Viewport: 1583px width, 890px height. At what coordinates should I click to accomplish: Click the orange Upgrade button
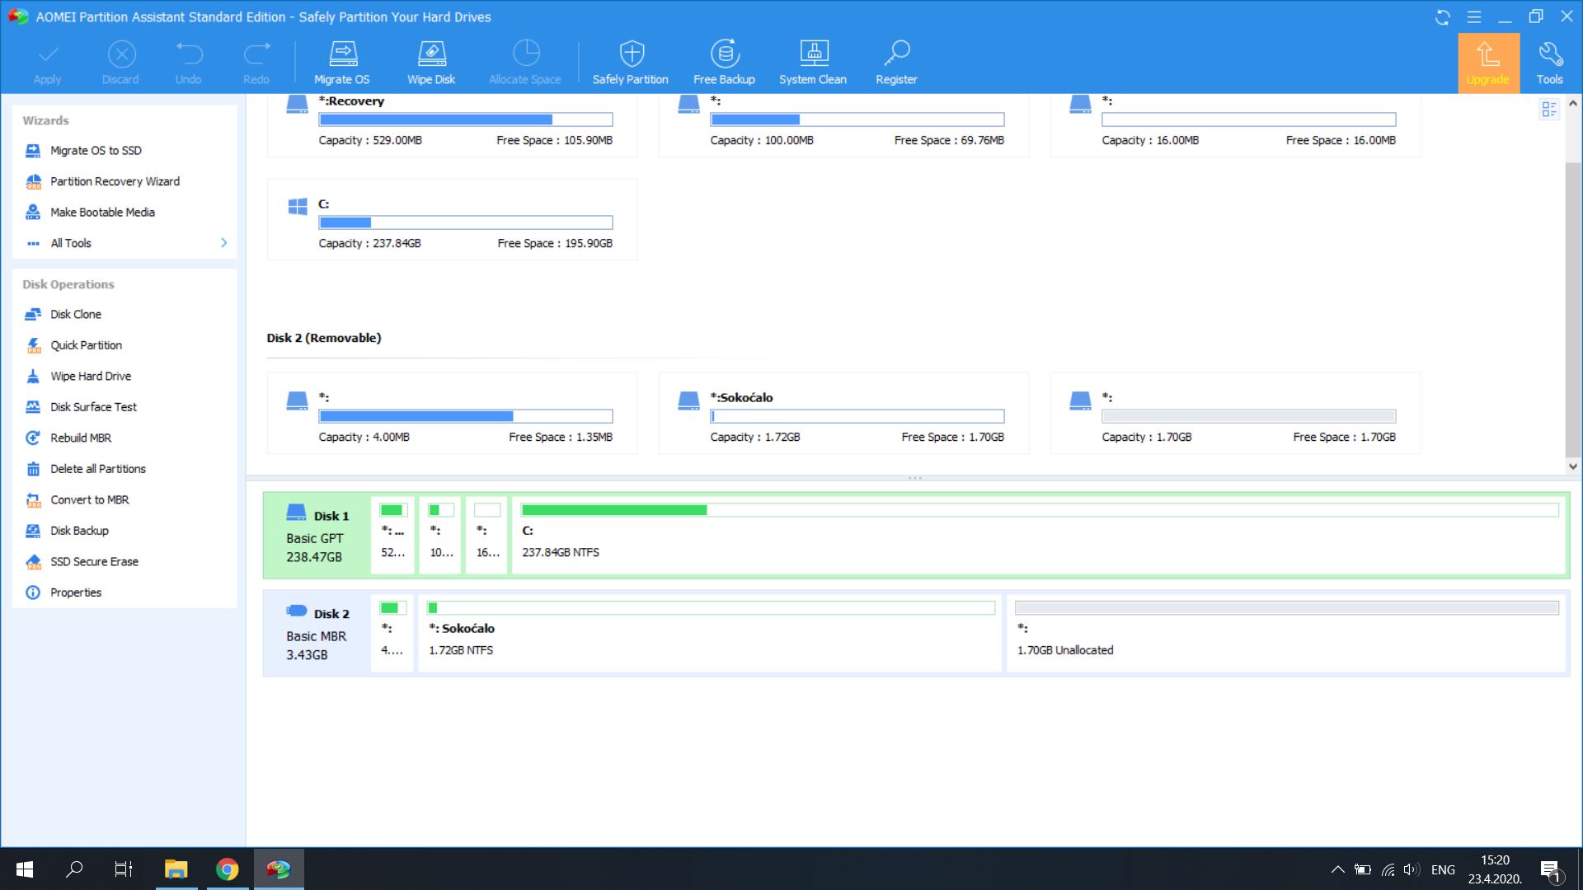pyautogui.click(x=1488, y=63)
